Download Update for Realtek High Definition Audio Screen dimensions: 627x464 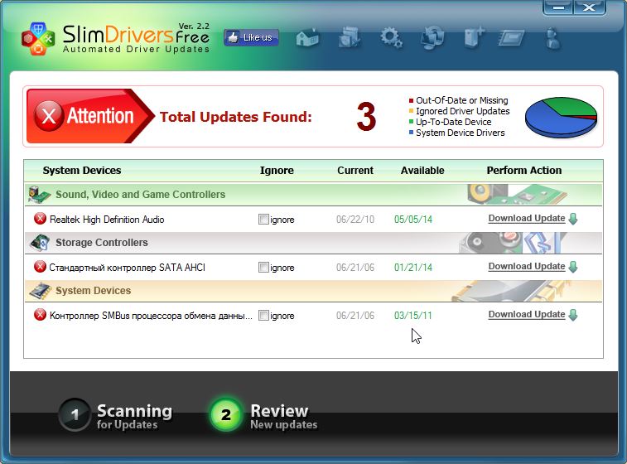tap(527, 219)
